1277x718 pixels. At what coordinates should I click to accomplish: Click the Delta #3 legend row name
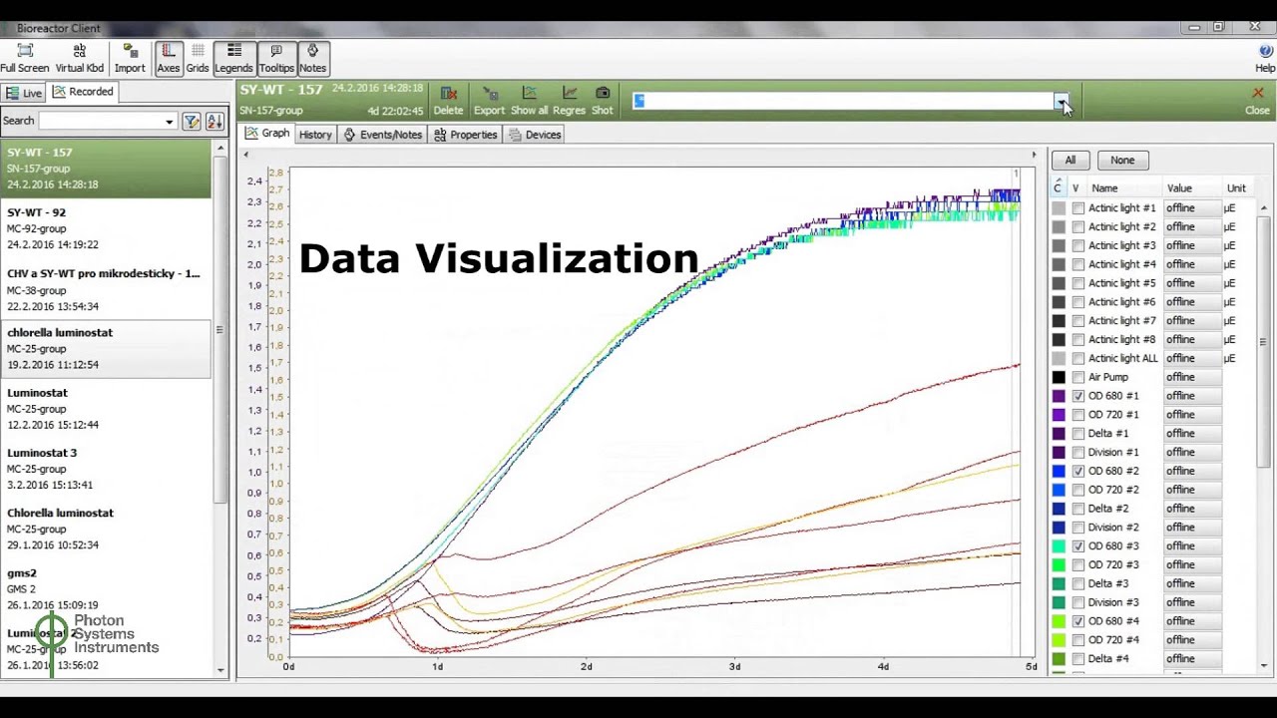(1108, 583)
